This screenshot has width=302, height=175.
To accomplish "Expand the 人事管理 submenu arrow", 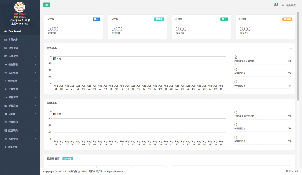I will click(36, 56).
